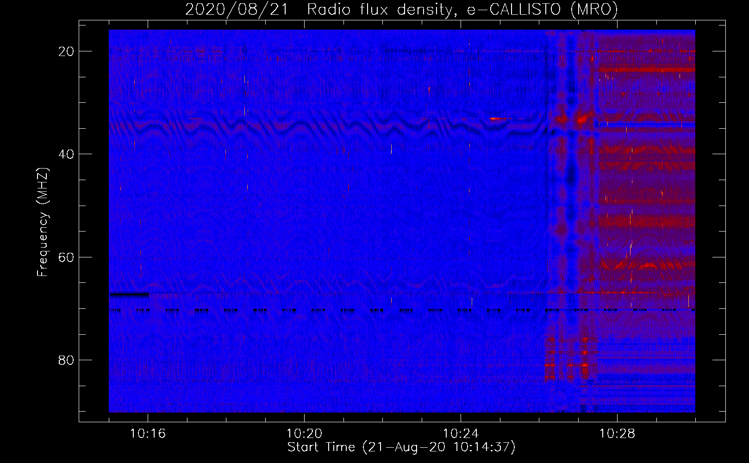This screenshot has height=463, width=749.
Task: Click the 10:24 time tick label
Action: (461, 434)
